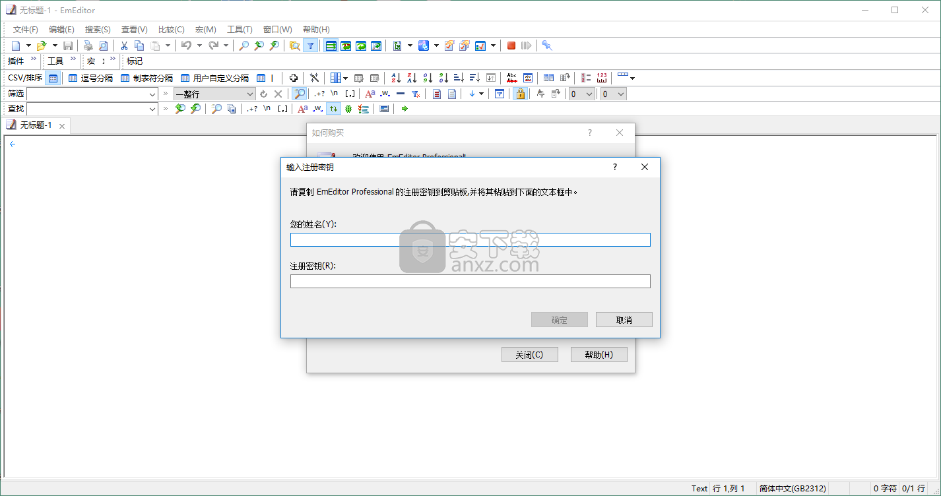Click the Print Preview icon
Image resolution: width=941 pixels, height=496 pixels.
pos(103,46)
